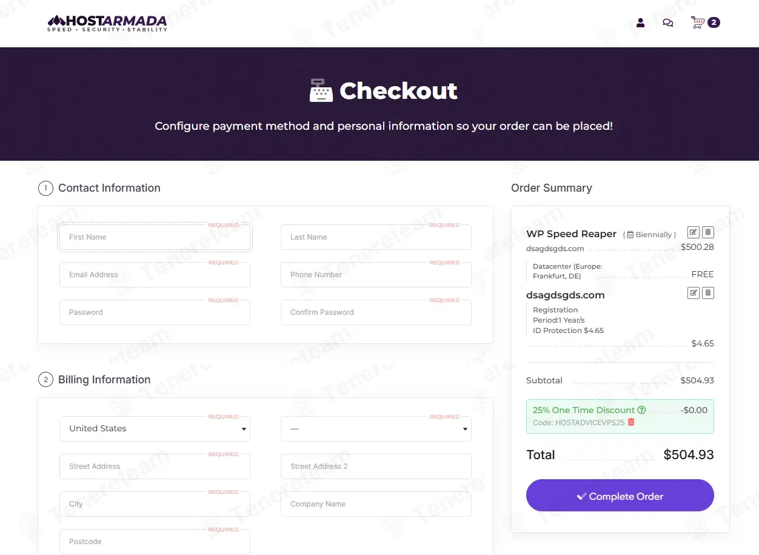Edit the WP Speed Reaper item
Image resolution: width=759 pixels, height=555 pixels.
(693, 232)
